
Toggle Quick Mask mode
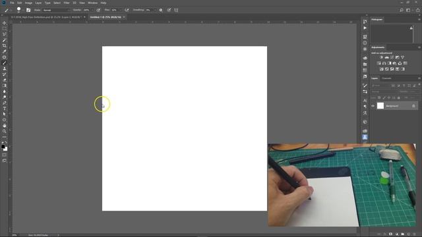5,155
